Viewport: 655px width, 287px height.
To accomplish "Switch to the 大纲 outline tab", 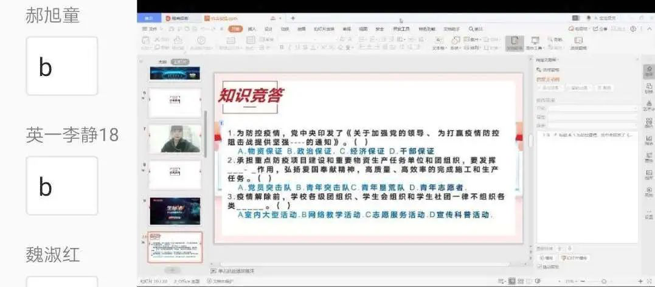I will (162, 62).
